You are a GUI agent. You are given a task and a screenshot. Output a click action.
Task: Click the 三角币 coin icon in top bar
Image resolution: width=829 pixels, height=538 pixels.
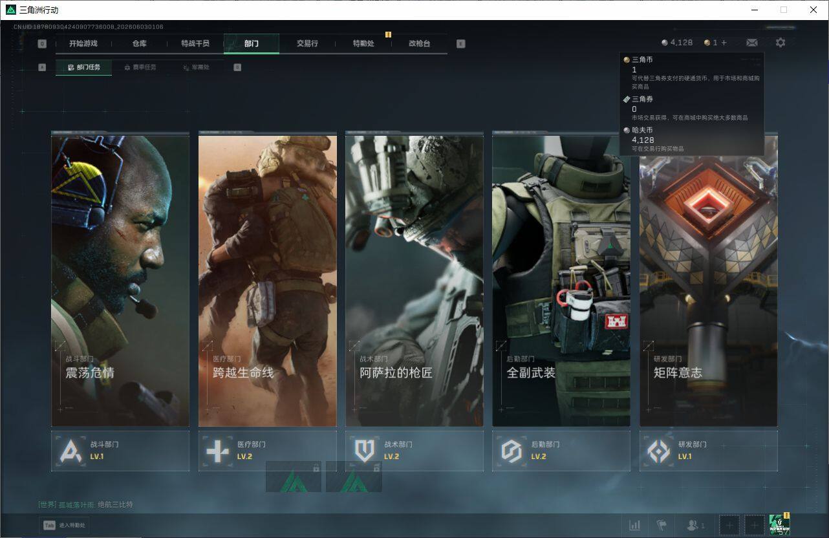coord(707,43)
